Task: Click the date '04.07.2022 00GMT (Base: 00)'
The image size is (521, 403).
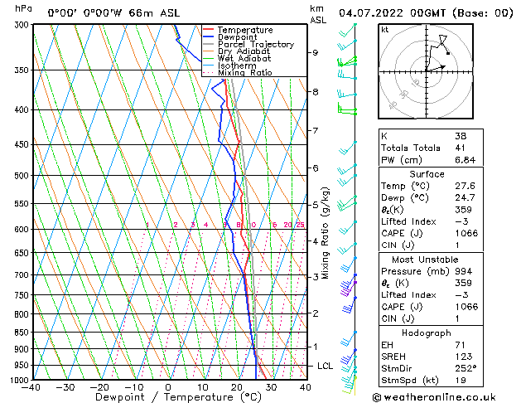Action: point(426,13)
